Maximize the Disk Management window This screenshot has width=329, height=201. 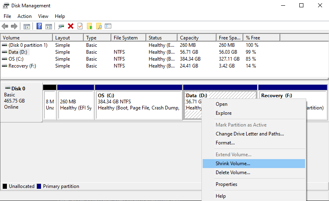(x=301, y=5)
